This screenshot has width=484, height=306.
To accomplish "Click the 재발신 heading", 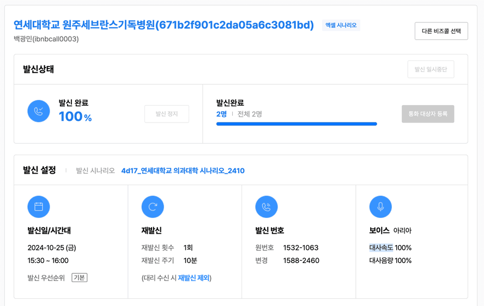I will pos(152,230).
